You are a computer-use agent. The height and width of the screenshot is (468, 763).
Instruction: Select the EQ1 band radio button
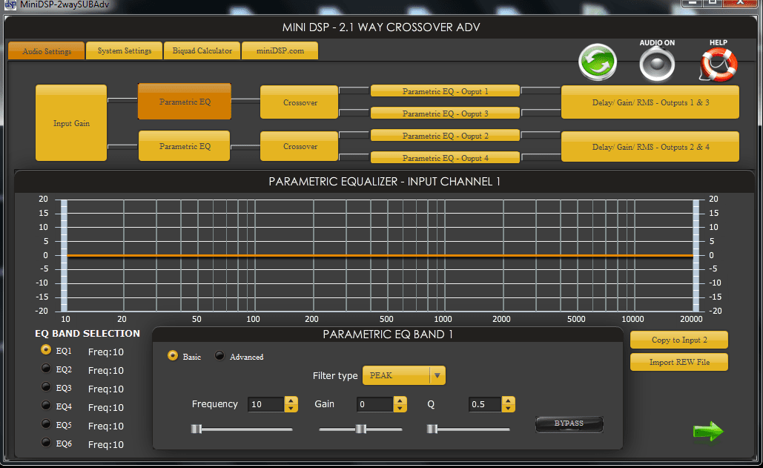(46, 350)
